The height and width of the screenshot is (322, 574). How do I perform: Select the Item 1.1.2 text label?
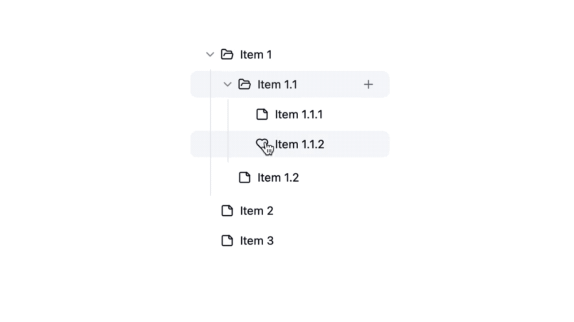300,144
